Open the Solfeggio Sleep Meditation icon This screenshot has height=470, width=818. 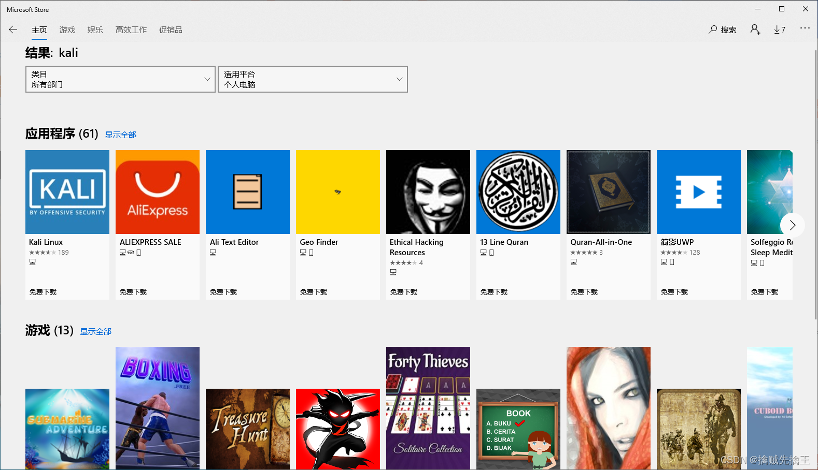(x=770, y=192)
